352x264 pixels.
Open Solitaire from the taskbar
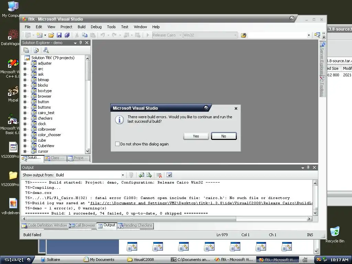point(51,260)
